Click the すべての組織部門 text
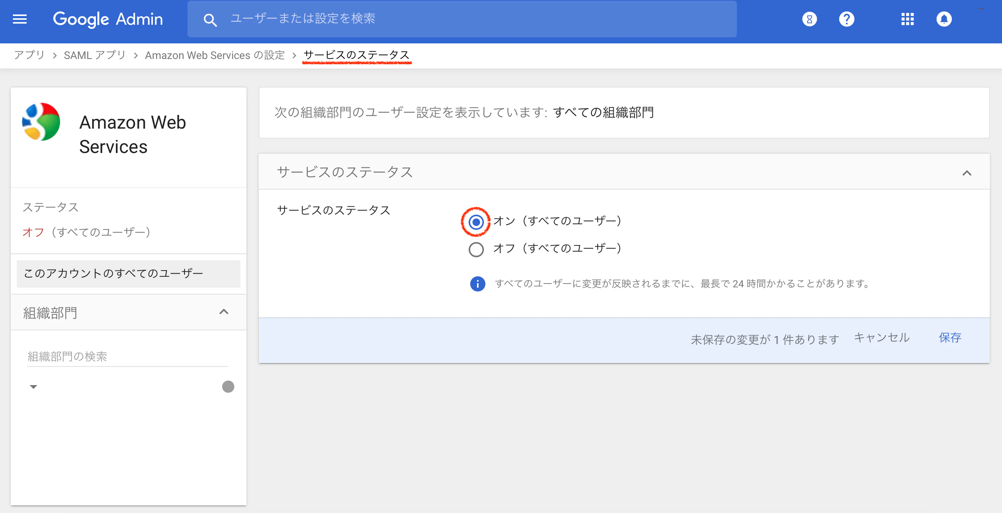This screenshot has width=1002, height=513. coord(603,113)
